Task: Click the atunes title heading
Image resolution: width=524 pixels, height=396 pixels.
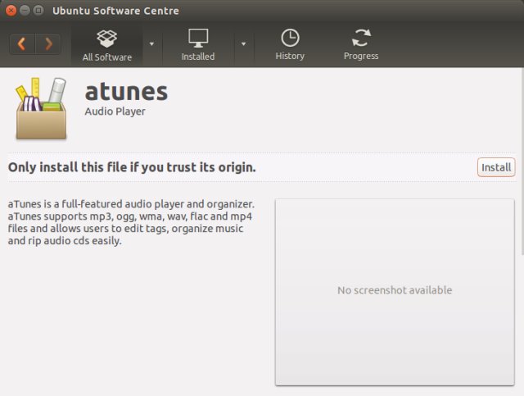Action: [126, 91]
